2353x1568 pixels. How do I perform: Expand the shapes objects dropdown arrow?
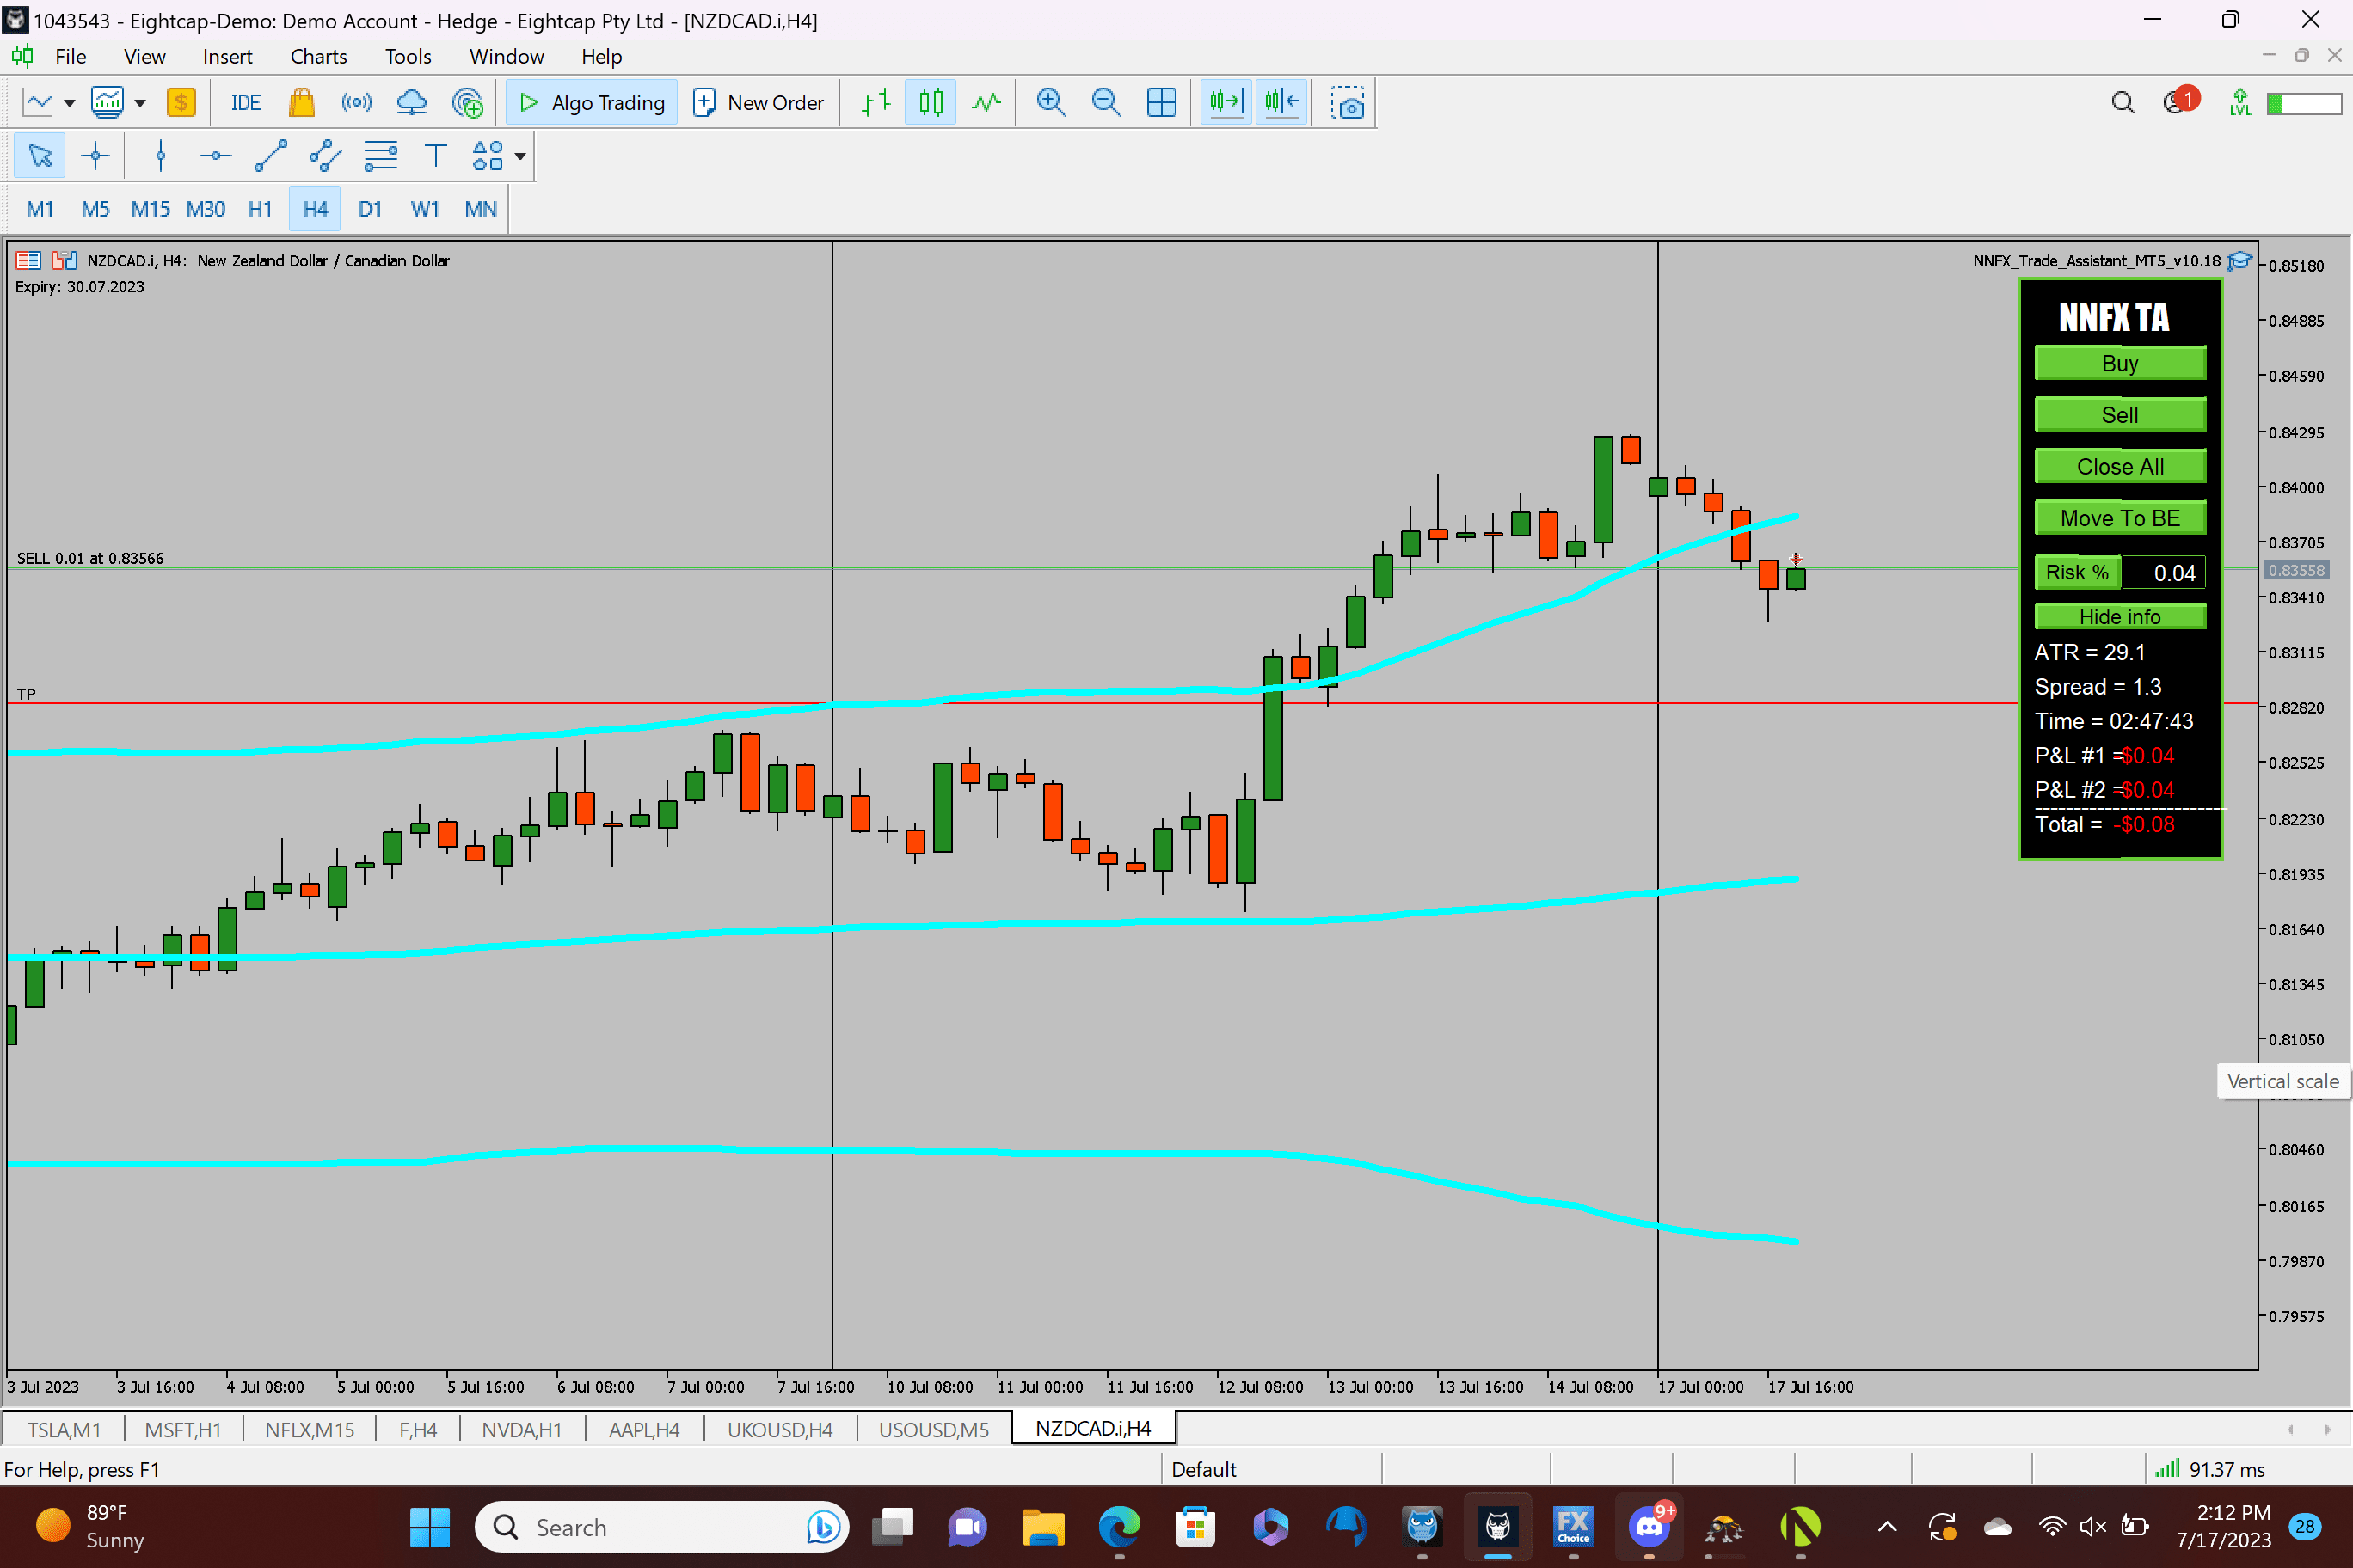click(x=520, y=156)
